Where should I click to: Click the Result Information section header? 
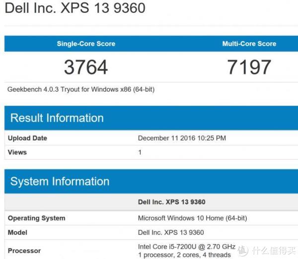[x=57, y=118]
